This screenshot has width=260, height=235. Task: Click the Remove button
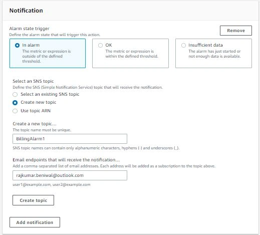pyautogui.click(x=236, y=31)
